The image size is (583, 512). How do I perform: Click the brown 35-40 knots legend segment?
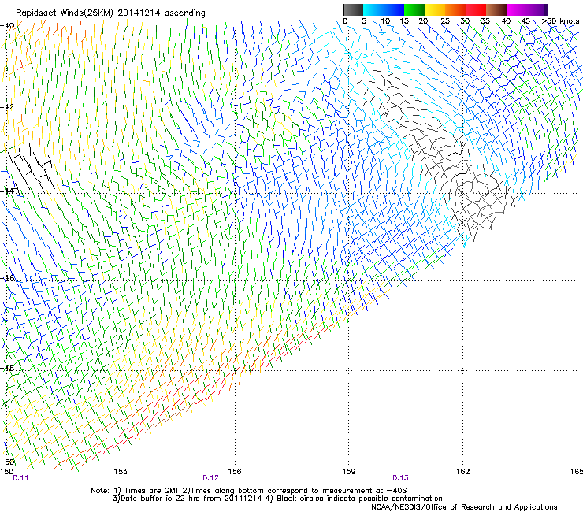496,9
